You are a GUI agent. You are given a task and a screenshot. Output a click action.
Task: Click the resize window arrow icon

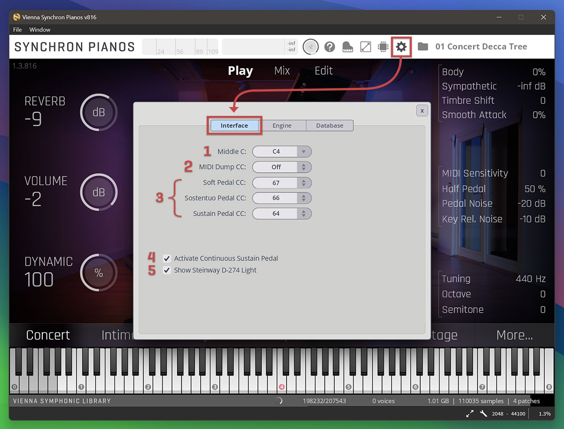(x=365, y=46)
